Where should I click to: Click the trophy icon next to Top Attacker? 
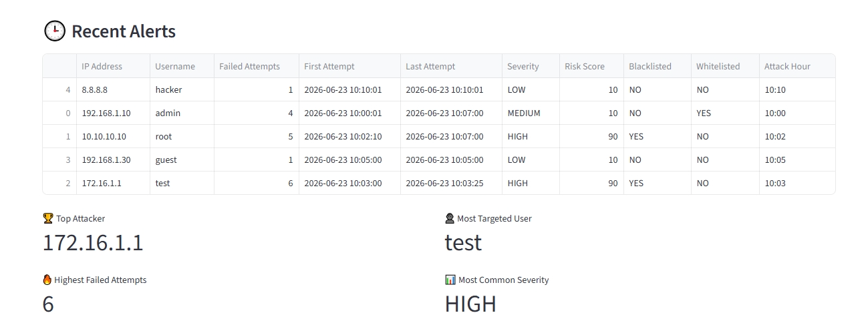point(47,218)
